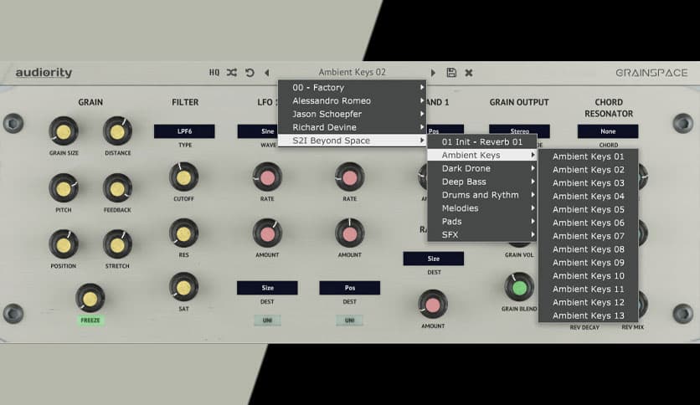The height and width of the screenshot is (405, 700).
Task: Go to next preset arrow
Action: tap(433, 72)
